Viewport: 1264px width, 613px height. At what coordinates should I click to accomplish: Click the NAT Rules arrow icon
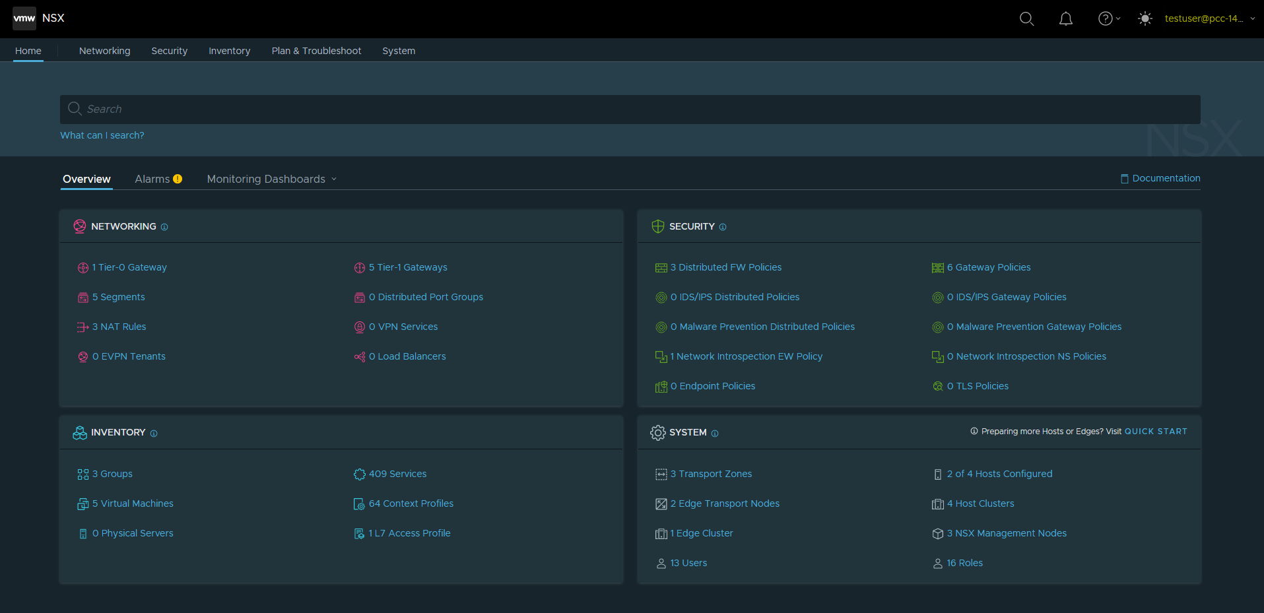tap(83, 327)
